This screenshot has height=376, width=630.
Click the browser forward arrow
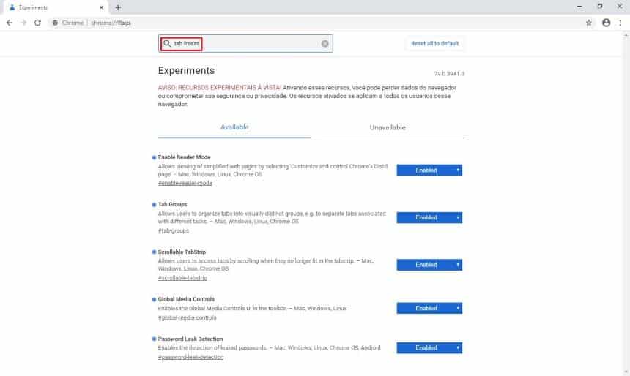tap(23, 23)
